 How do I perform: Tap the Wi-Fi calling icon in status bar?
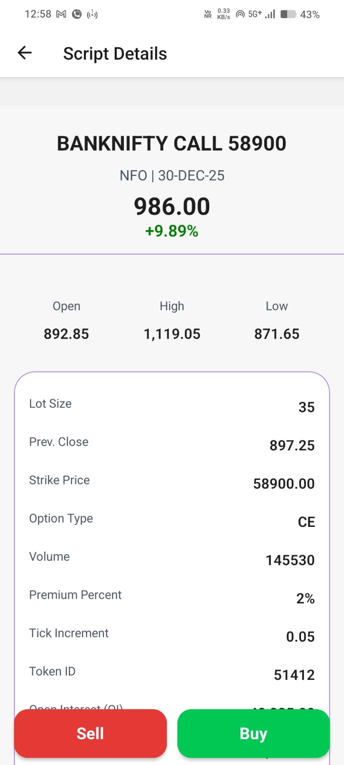[240, 14]
